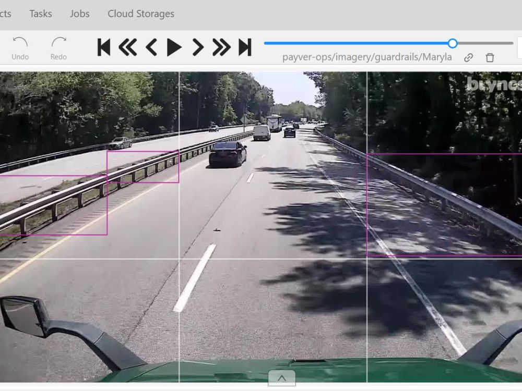Viewport: 522px width, 391px height.
Task: Select the right guardrail bounding box
Action: 444,205
